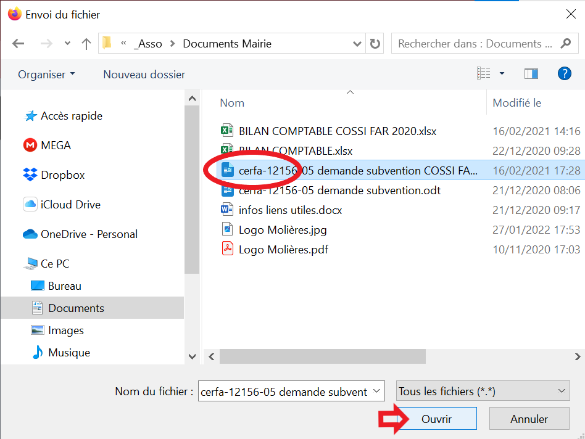The height and width of the screenshot is (439, 585).
Task: Expand the view options dropdown arrow
Action: click(502, 74)
